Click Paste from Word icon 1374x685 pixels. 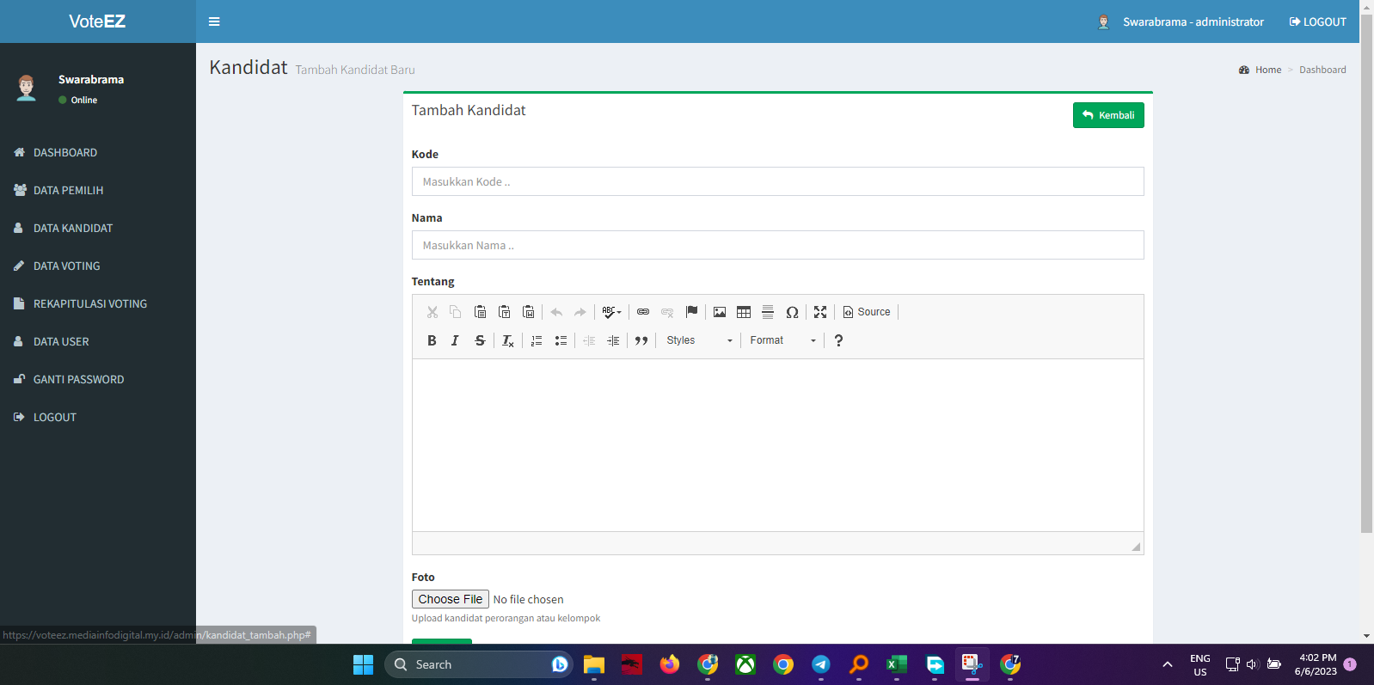(x=528, y=312)
